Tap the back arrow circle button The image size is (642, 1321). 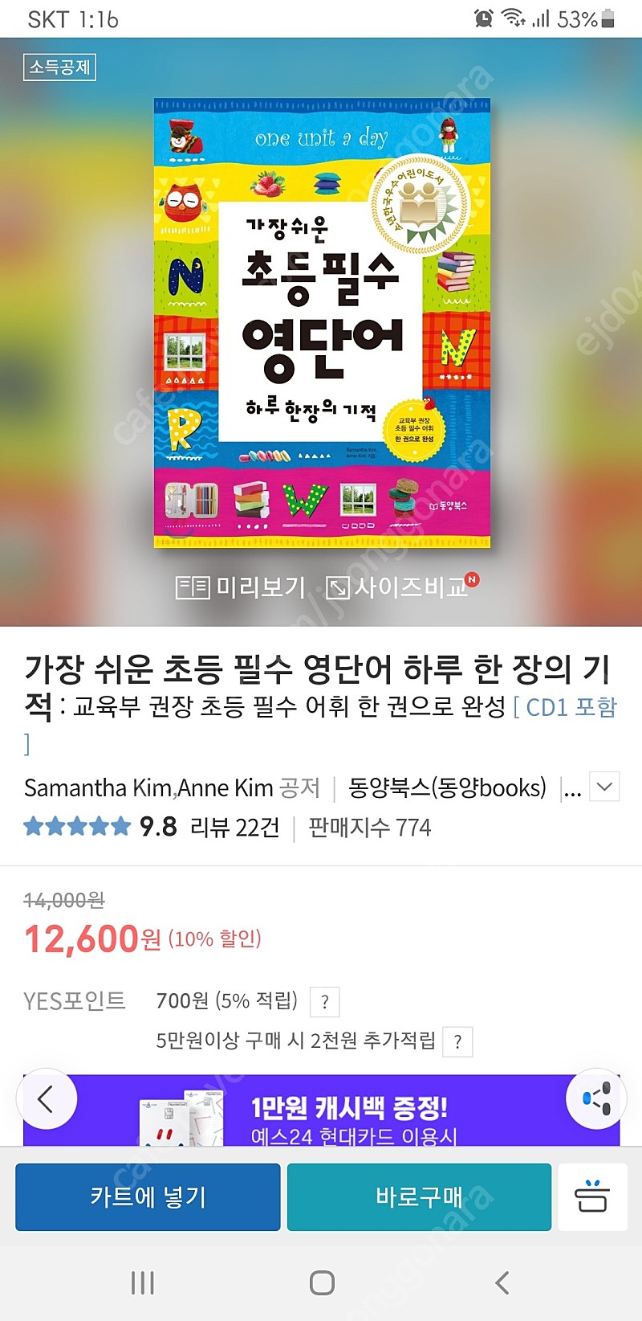(x=46, y=1098)
